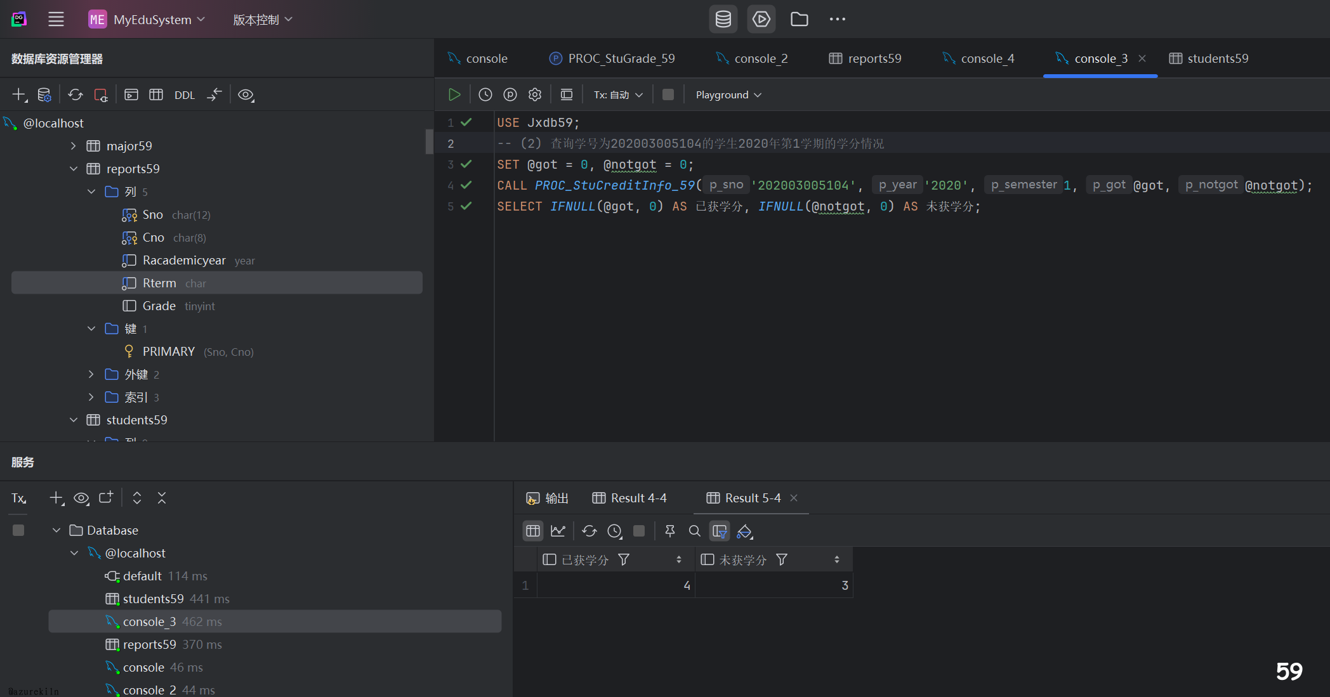Open query history clock icon
Image resolution: width=1330 pixels, height=697 pixels.
coord(485,94)
